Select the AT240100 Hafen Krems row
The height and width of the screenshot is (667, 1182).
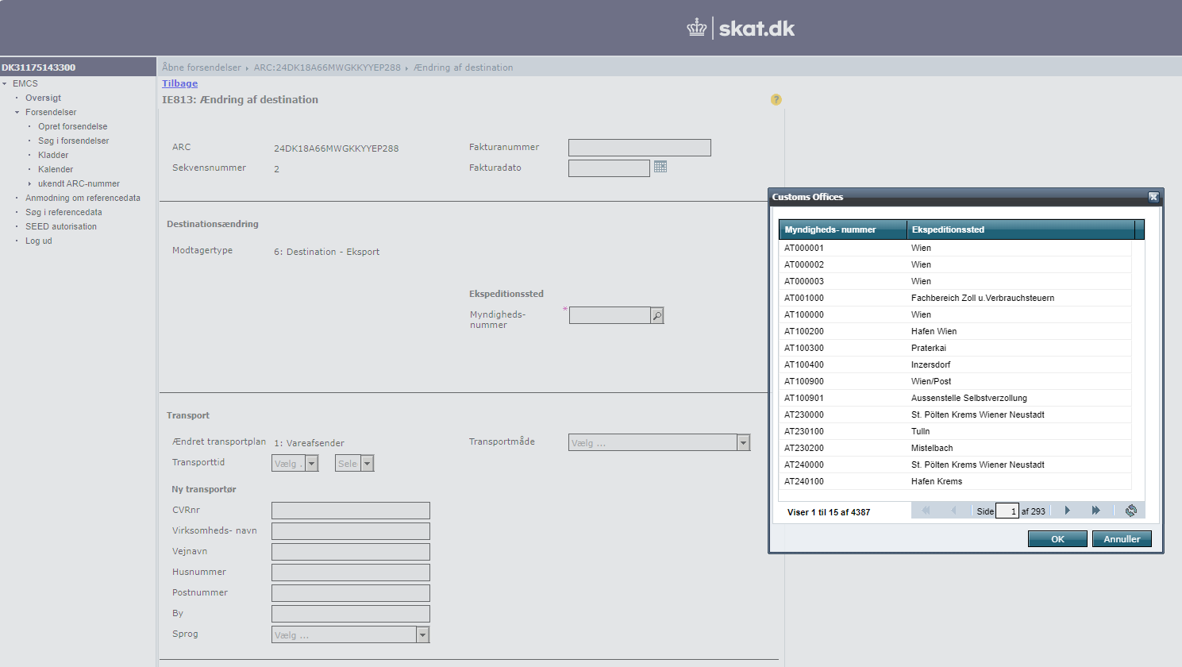[x=955, y=481]
